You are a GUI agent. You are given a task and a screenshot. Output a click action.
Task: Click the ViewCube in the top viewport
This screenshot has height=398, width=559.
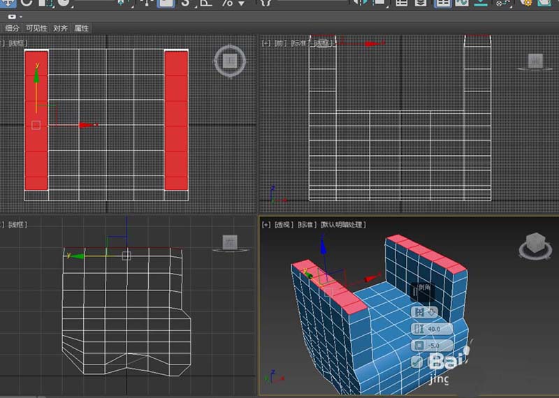230,61
